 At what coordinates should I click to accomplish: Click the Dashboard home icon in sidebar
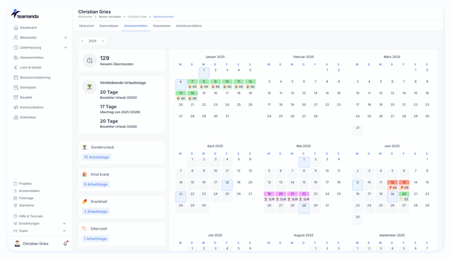[x=16, y=28]
